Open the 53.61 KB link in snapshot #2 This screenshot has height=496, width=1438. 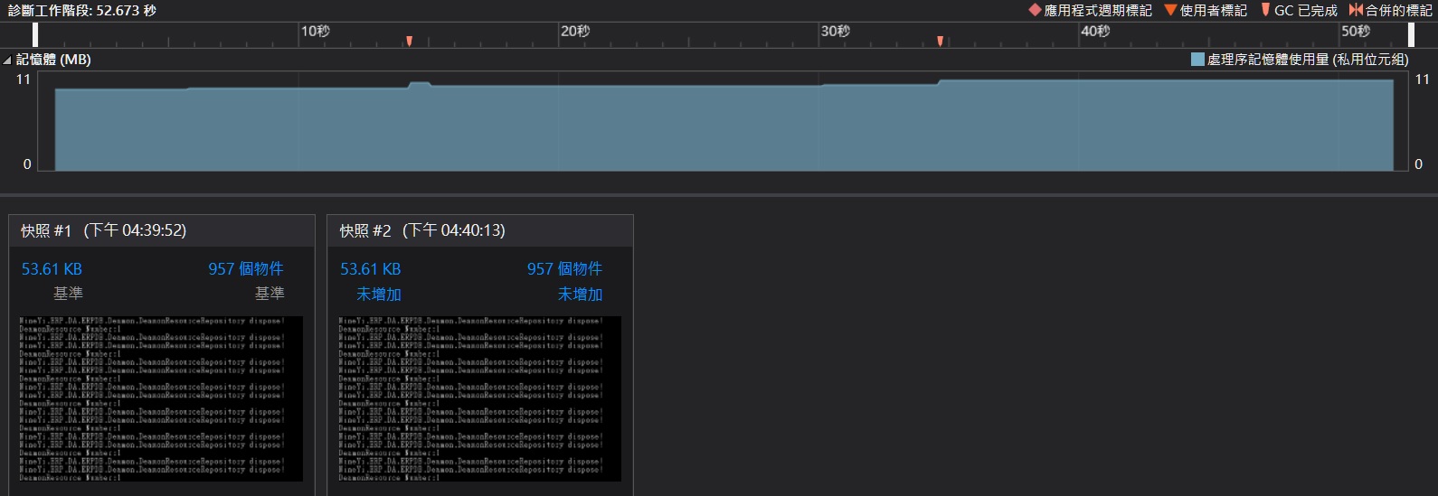(370, 269)
